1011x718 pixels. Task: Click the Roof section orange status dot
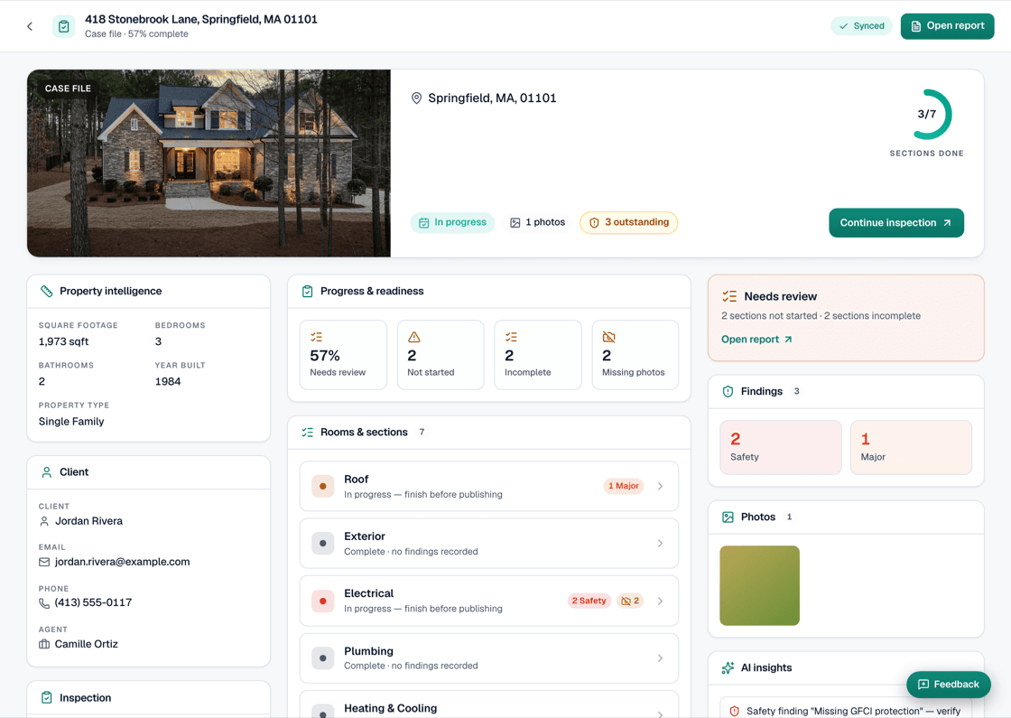click(x=322, y=487)
